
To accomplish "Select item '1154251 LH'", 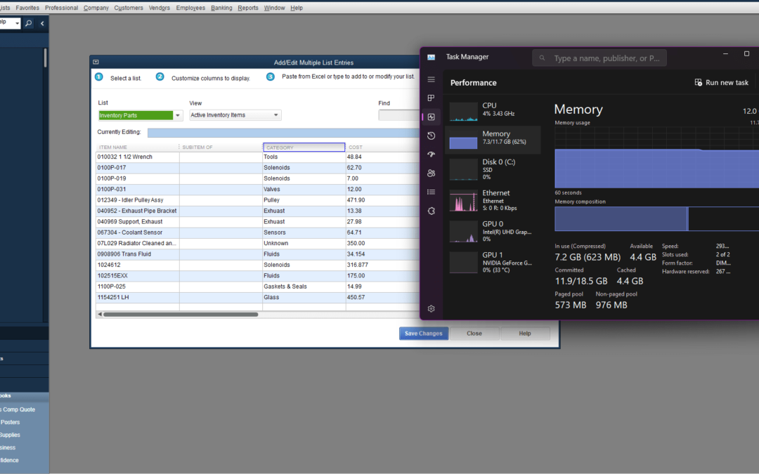I will tap(138, 298).
